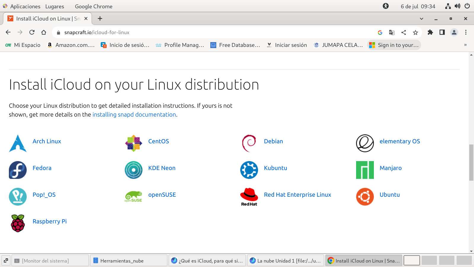Viewport: 474px width, 267px height.
Task: Share this page using the share icon
Action: point(403,33)
